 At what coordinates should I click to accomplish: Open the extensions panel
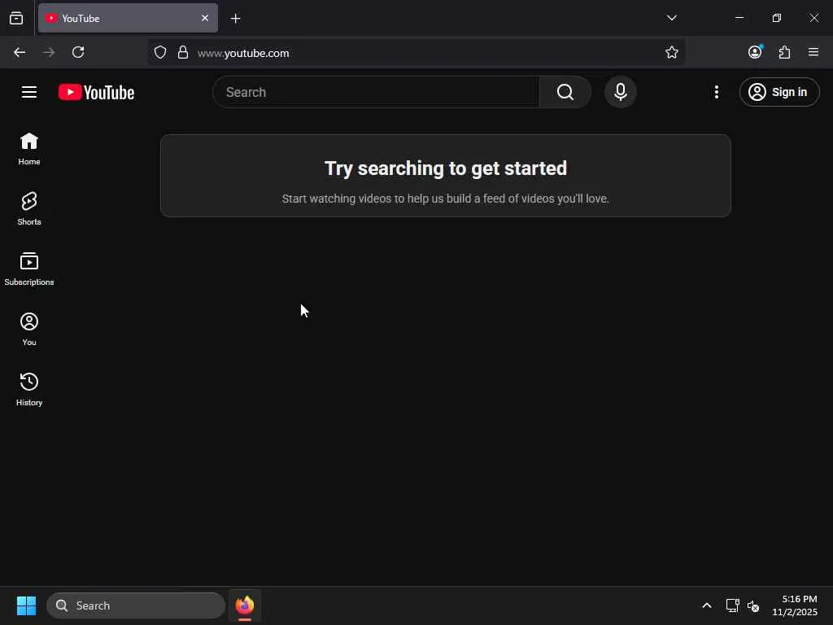(785, 52)
